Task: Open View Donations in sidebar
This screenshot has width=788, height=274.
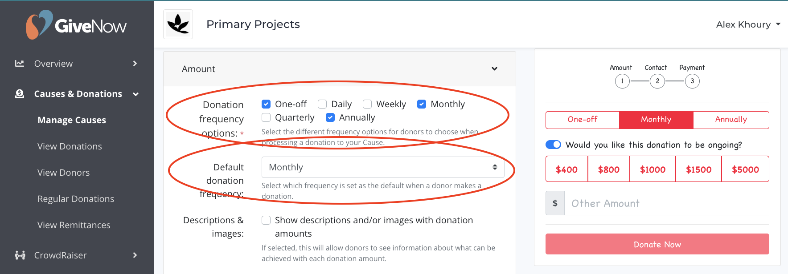Action: pos(70,146)
